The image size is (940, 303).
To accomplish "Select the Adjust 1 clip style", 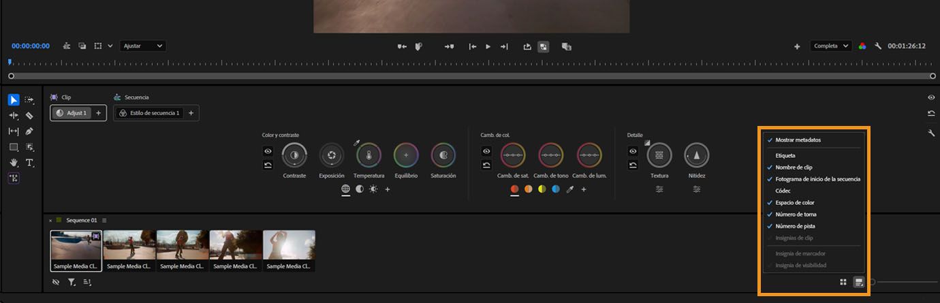I will [71, 113].
